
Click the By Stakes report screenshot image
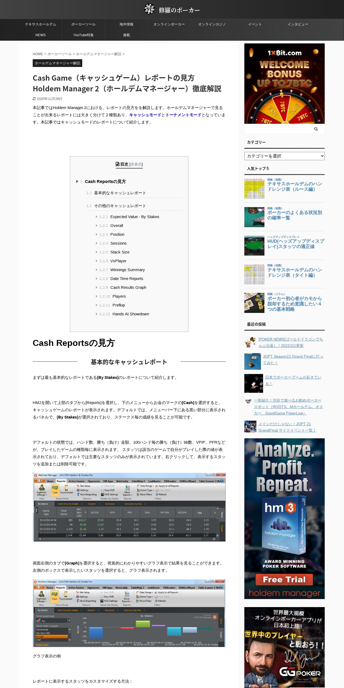click(x=129, y=507)
